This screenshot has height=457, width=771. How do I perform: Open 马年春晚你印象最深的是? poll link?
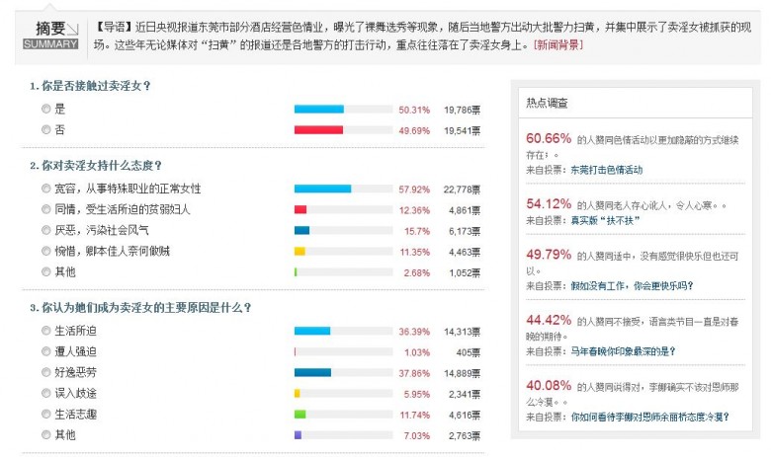[x=623, y=351]
